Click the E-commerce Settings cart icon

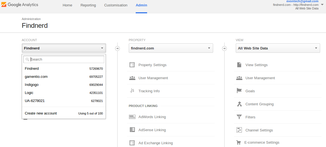[239, 143]
